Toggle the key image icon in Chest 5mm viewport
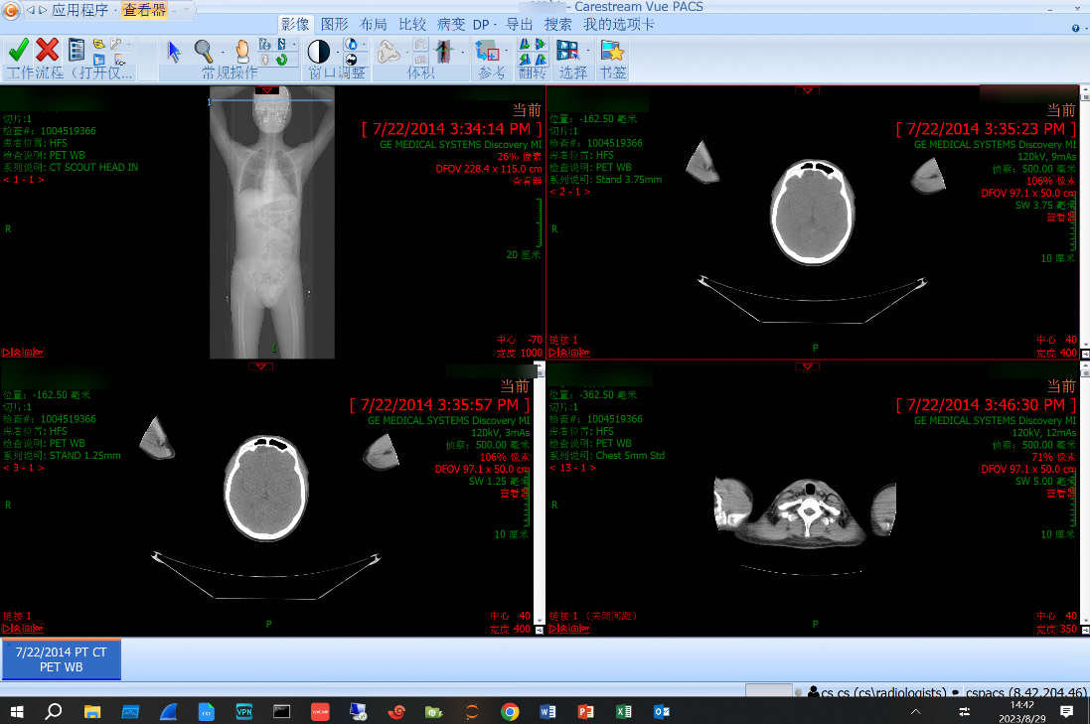The height and width of the screenshot is (724, 1090). [585, 629]
